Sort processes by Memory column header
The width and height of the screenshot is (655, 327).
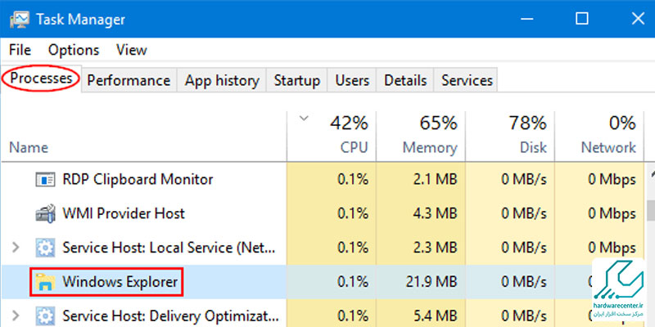click(421, 136)
